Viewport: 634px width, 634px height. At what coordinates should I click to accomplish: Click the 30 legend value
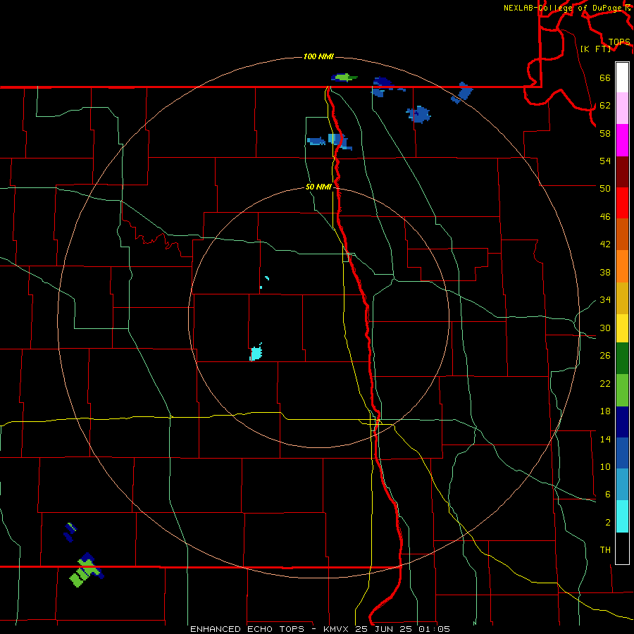605,328
